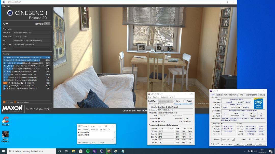Select ranking row Intel Core i5-5300U
The height and width of the screenshot is (154, 275).
pos(27,89)
